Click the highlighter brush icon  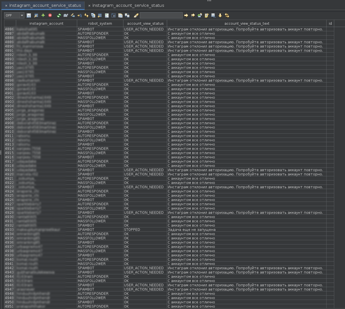tap(136, 16)
